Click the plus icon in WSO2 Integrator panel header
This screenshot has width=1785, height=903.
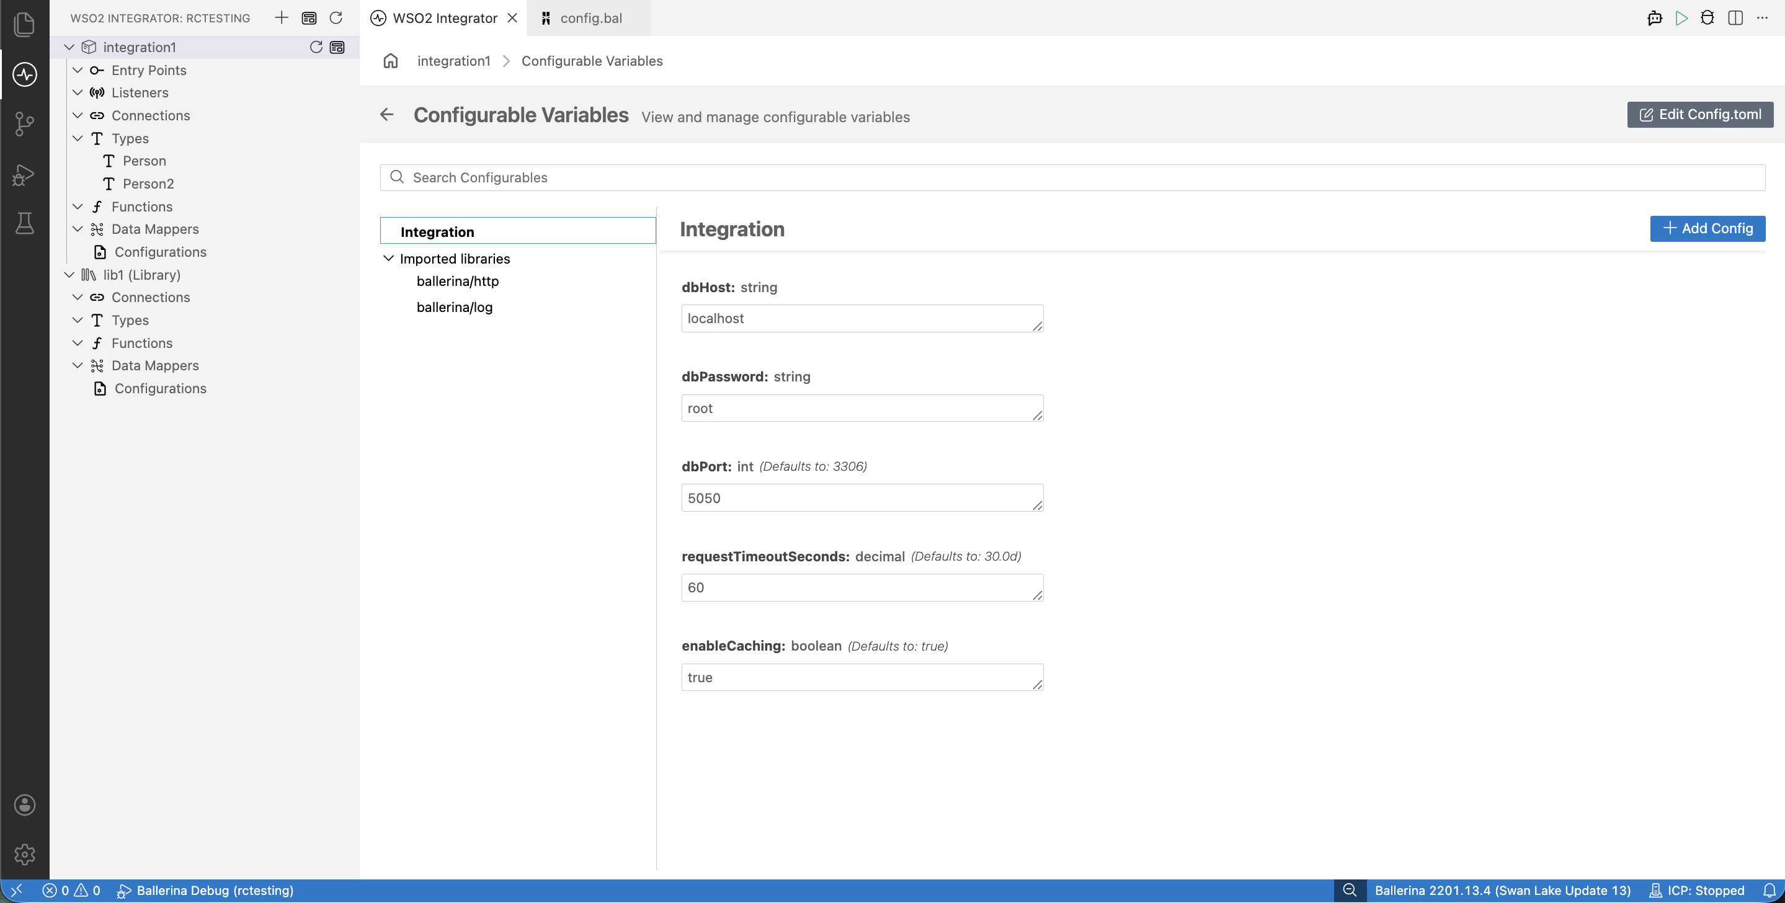point(282,17)
